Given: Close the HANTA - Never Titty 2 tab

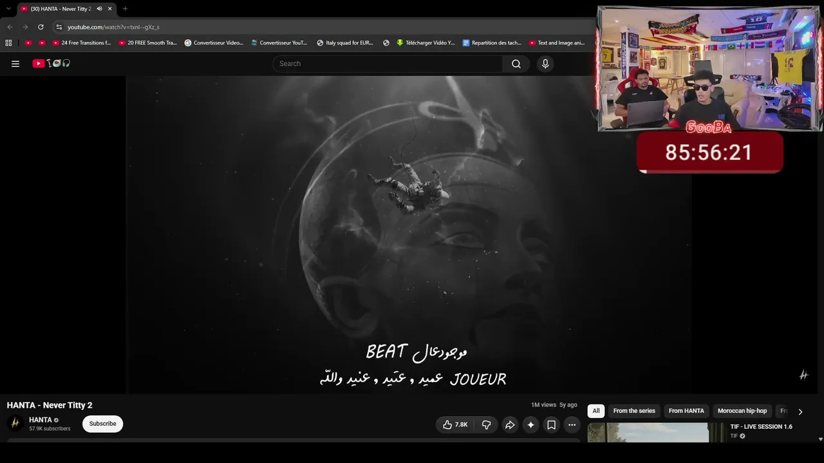Looking at the screenshot, I should click(x=110, y=9).
